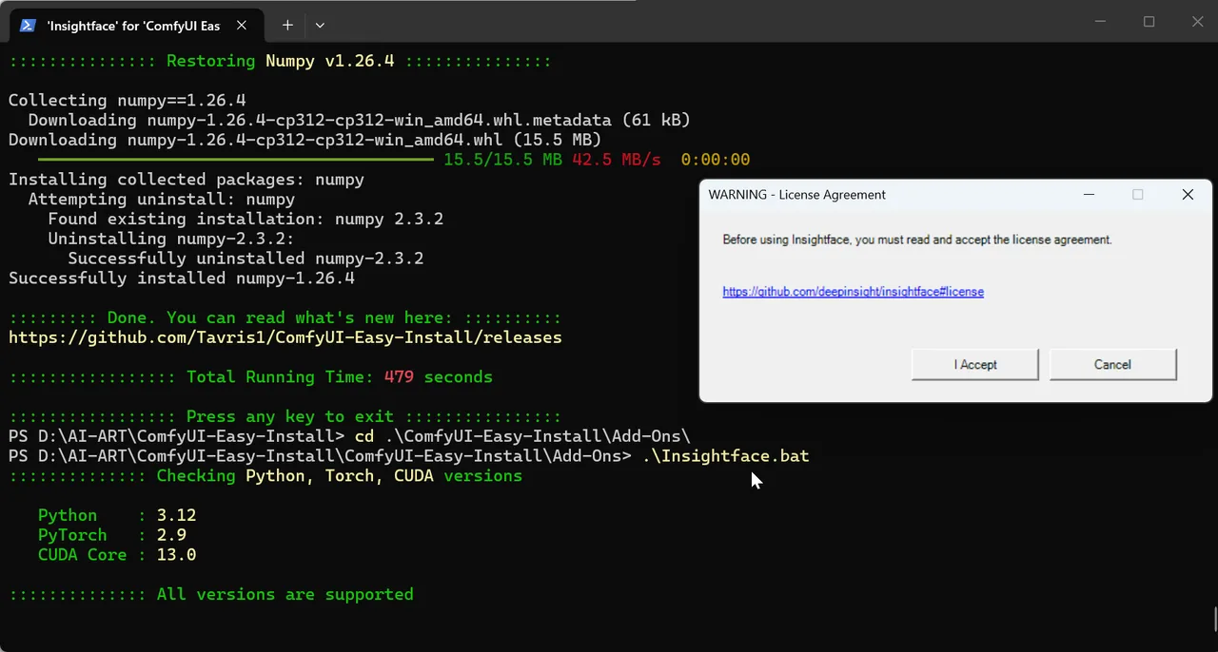Click 'Successfully installed numpy-1.26.4' line
The height and width of the screenshot is (652, 1218).
coord(182,278)
